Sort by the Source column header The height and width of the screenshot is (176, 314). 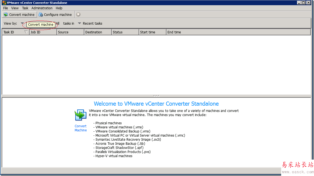(x=70, y=32)
